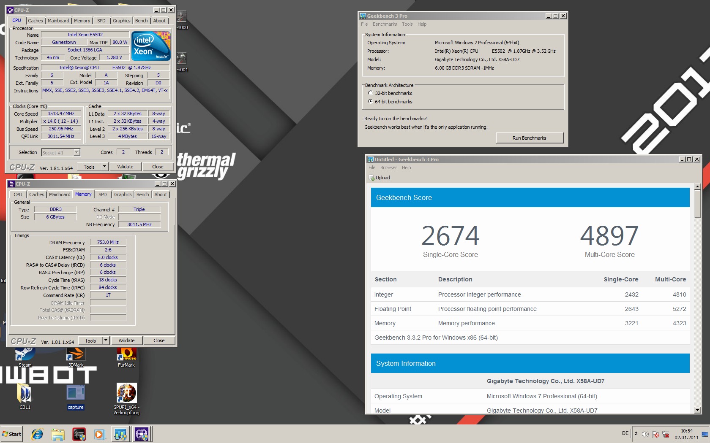Click Close button in lower CPU-Z window
The image size is (710, 443).
click(x=159, y=340)
